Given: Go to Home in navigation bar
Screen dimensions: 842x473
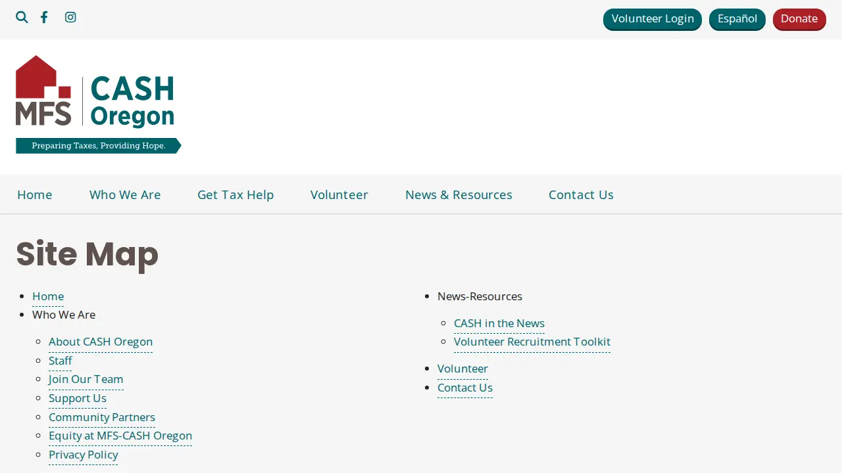Looking at the screenshot, I should pyautogui.click(x=35, y=194).
